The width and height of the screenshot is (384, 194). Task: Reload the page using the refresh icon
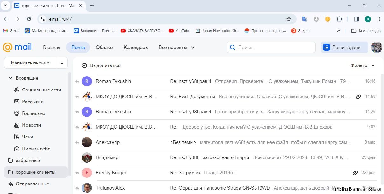coord(29,19)
